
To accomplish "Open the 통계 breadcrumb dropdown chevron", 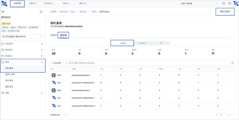I will 76,12.
